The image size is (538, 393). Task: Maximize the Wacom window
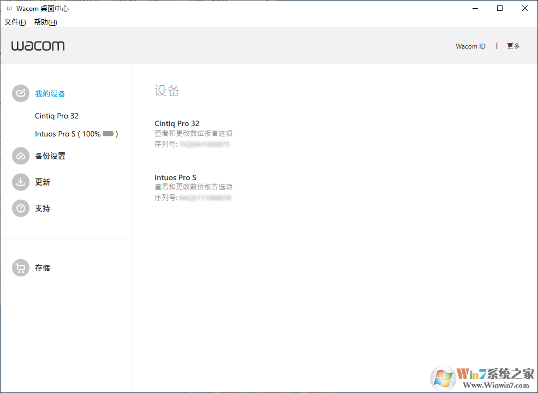500,9
